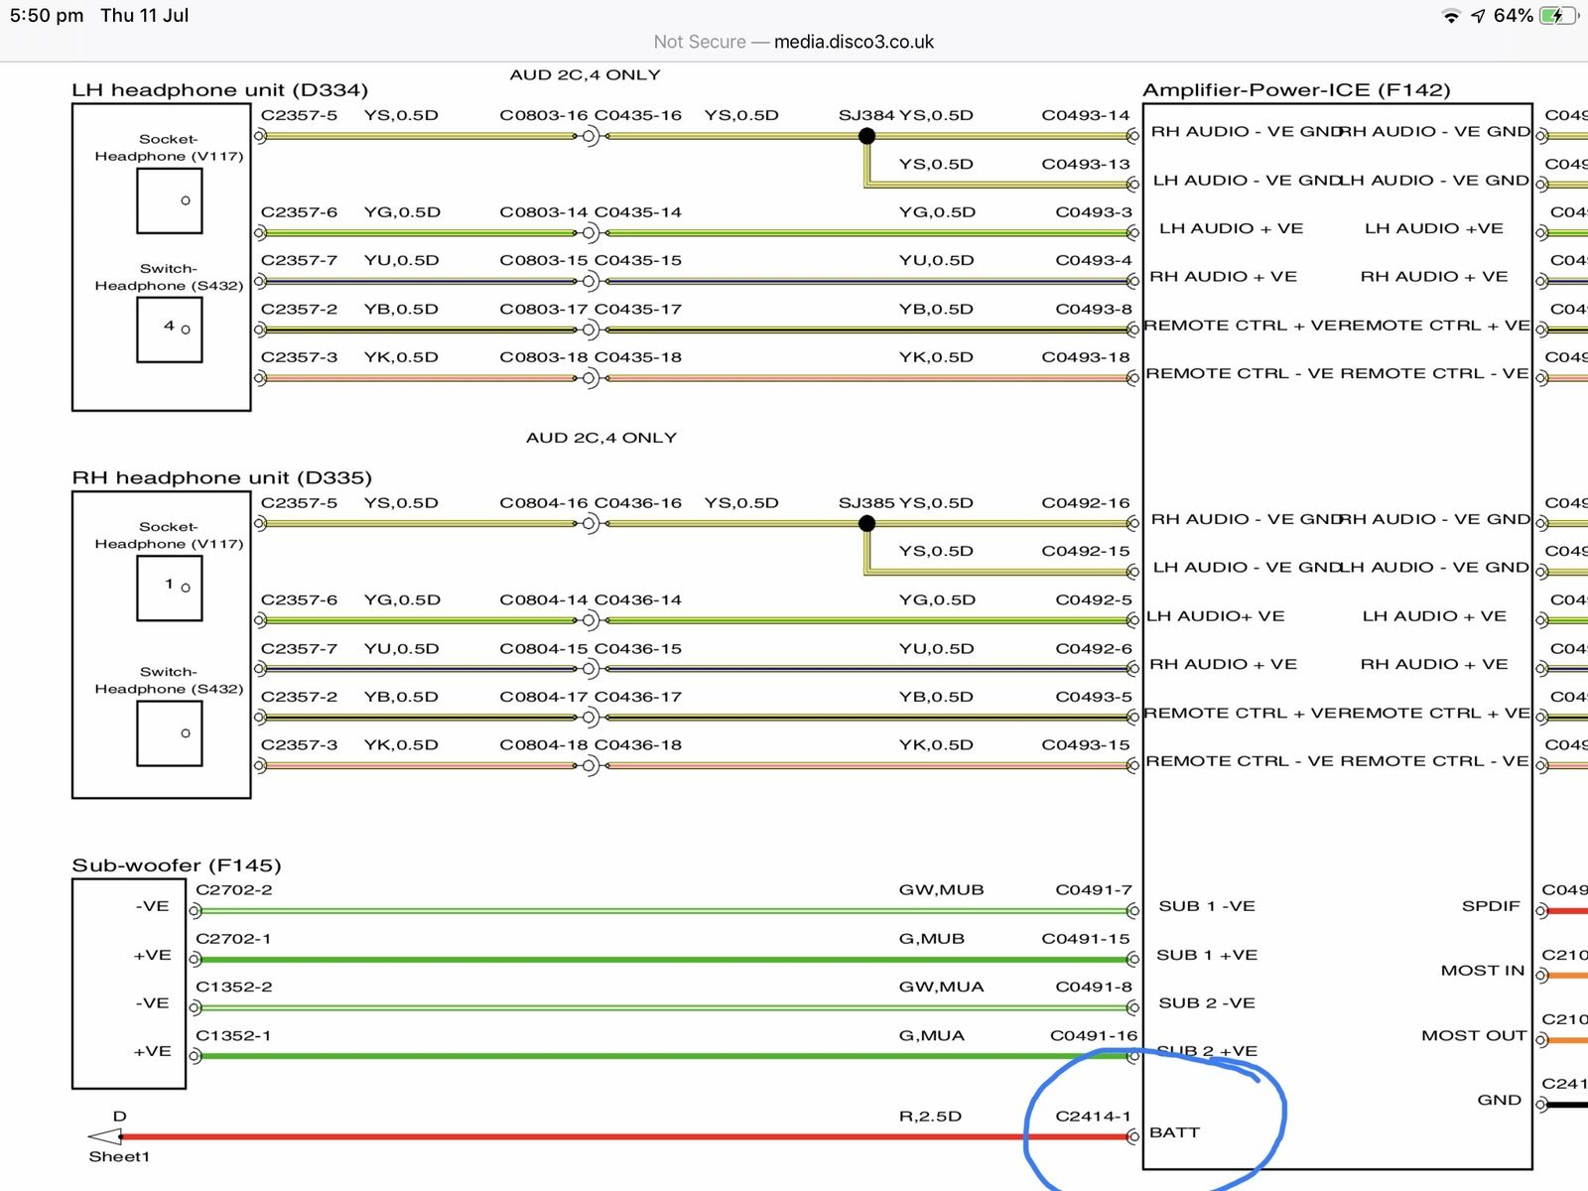Click the SPDIF label in amplifier

point(1491,906)
